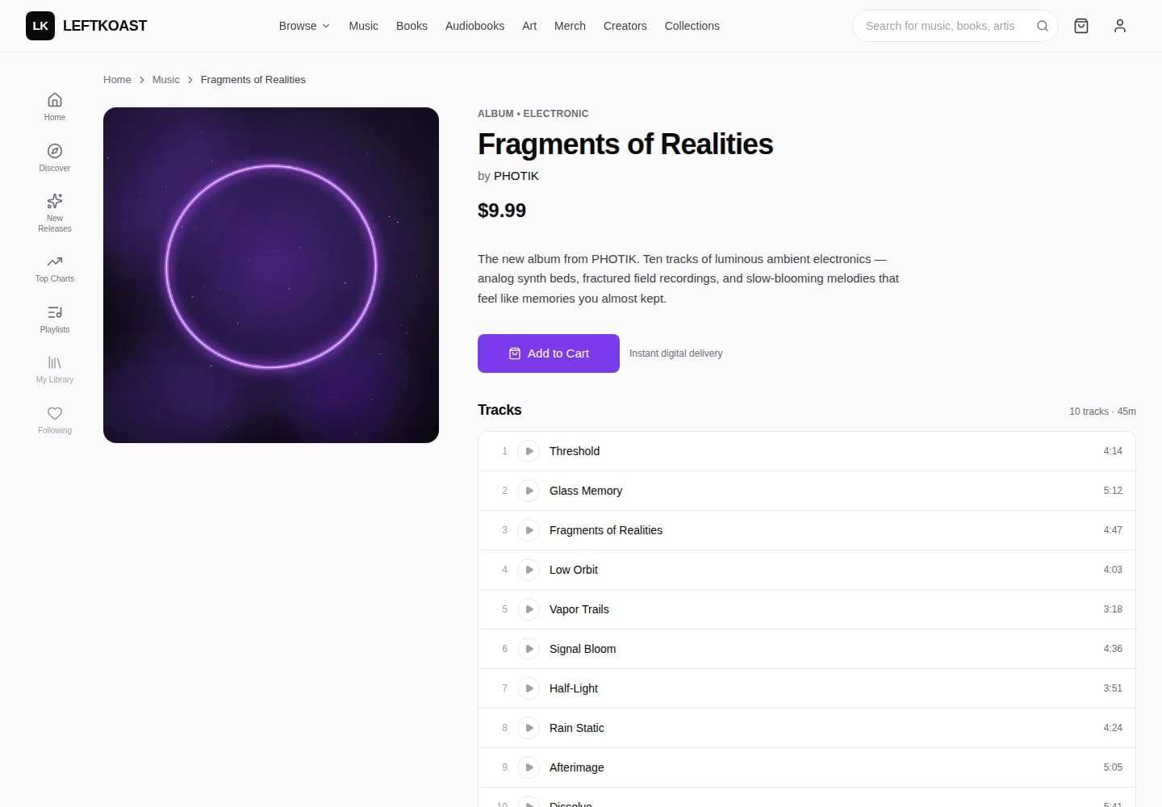Open the shopping cart icon in header

coord(1081,26)
